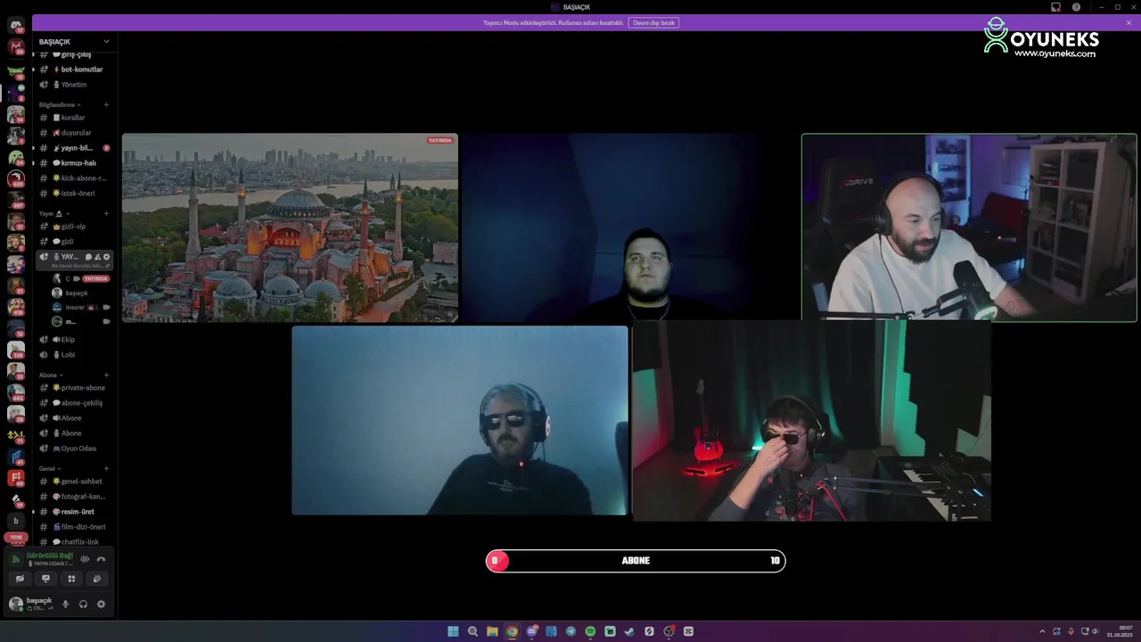
Task: Open the Steam taskbar icon
Action: coord(629,631)
